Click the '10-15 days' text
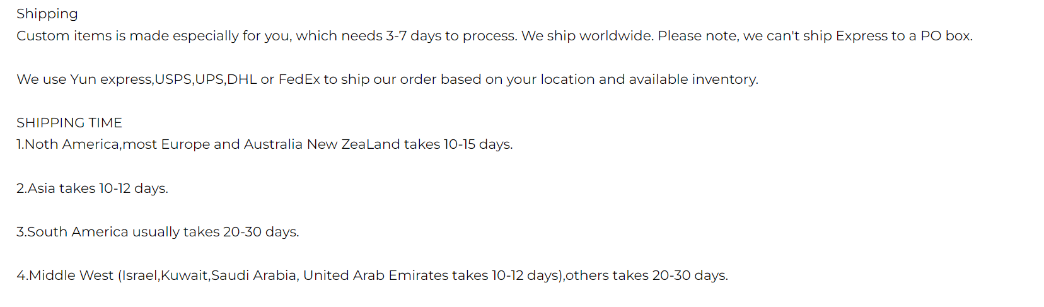The image size is (1044, 307). click(477, 144)
